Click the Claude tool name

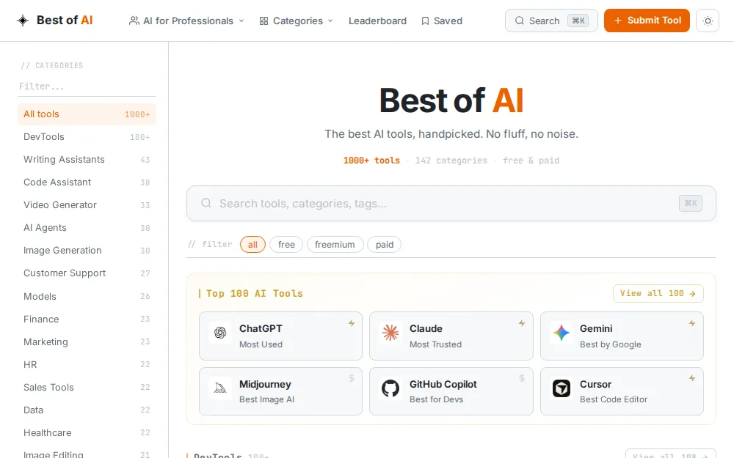[426, 328]
